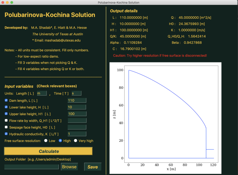
Task: Click the Dam length field showing 110
Action: pos(77,100)
